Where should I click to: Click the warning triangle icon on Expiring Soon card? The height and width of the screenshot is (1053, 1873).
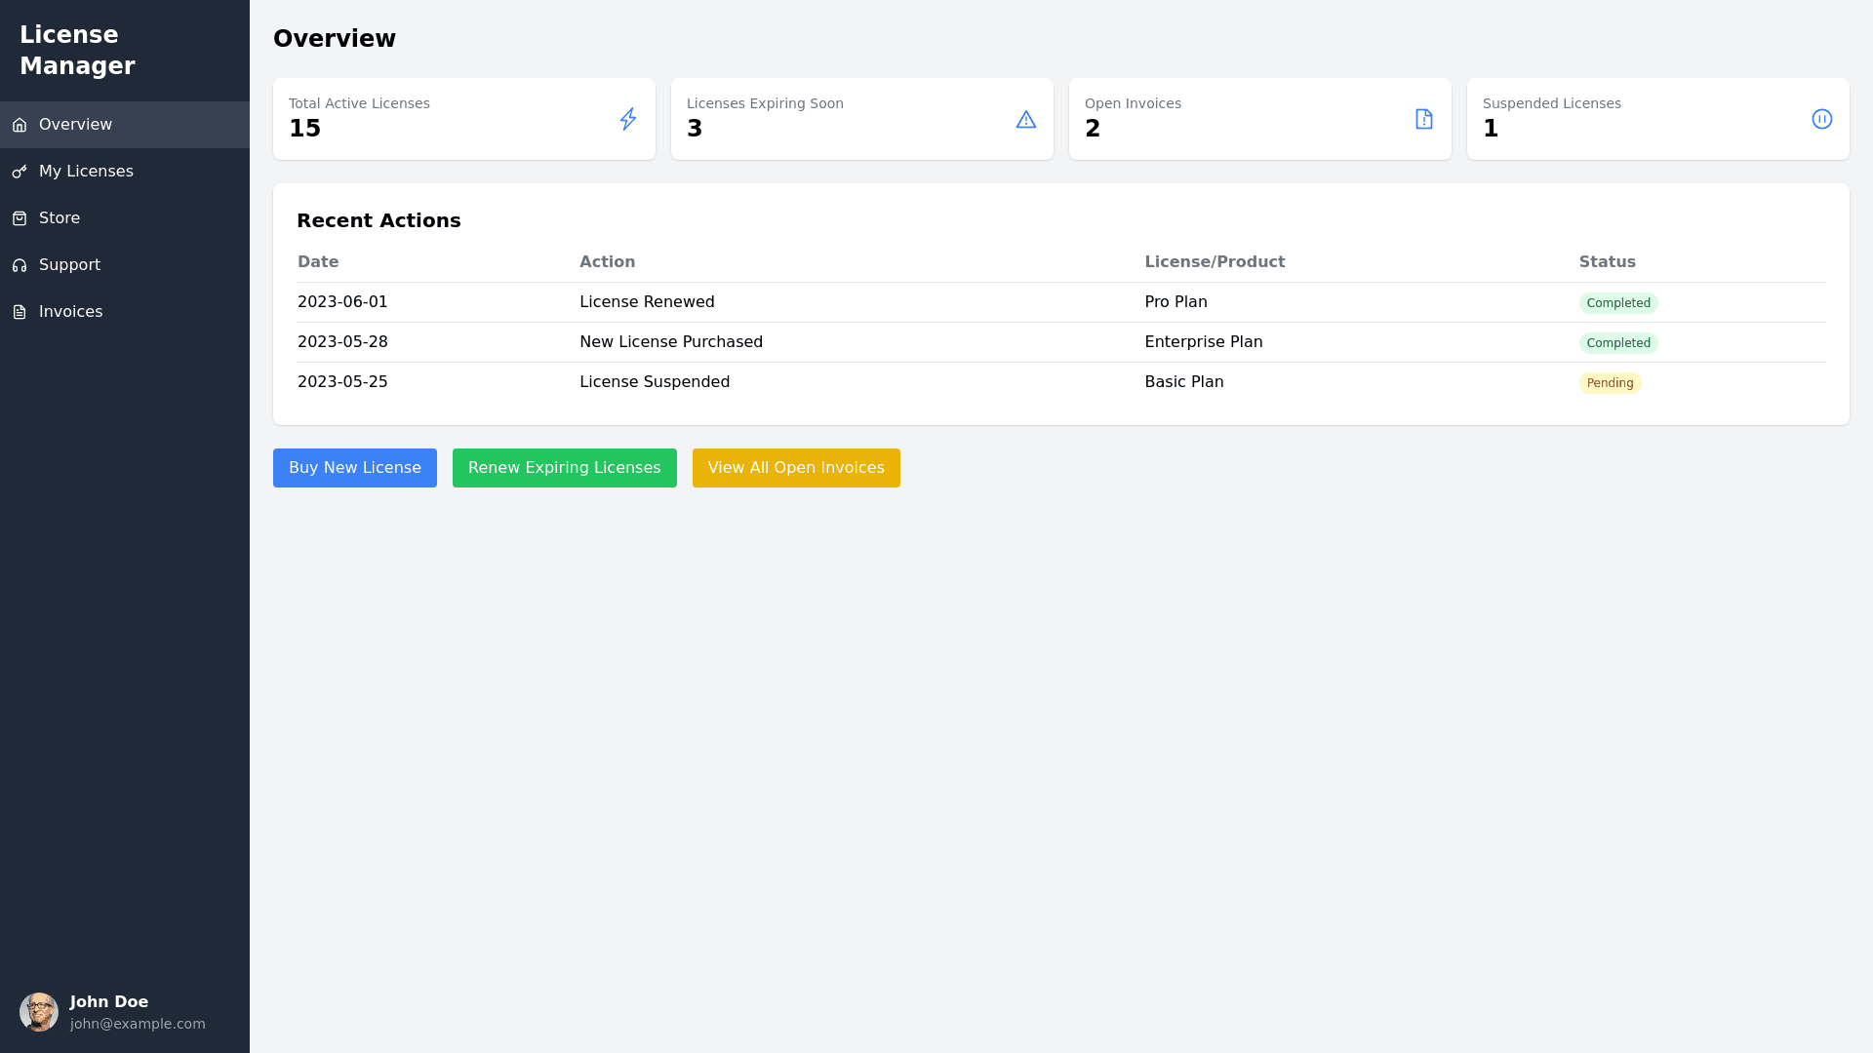pos(1025,119)
